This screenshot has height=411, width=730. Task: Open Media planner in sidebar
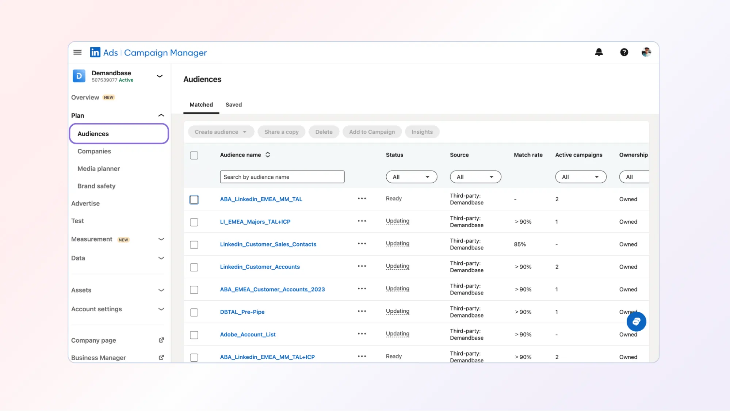pyautogui.click(x=99, y=168)
